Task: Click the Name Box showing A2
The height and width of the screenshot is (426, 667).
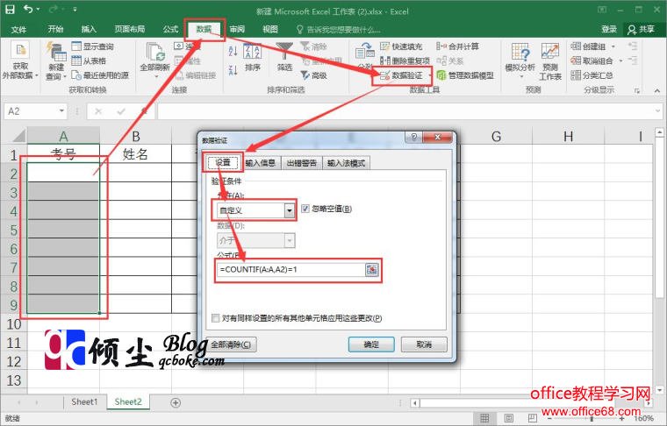Action: pos(31,111)
